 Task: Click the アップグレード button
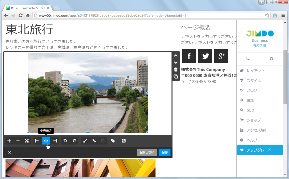pos(260,150)
